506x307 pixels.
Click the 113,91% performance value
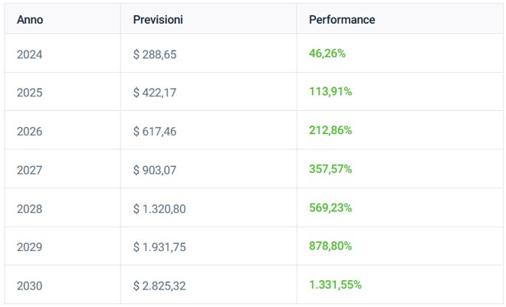click(330, 92)
